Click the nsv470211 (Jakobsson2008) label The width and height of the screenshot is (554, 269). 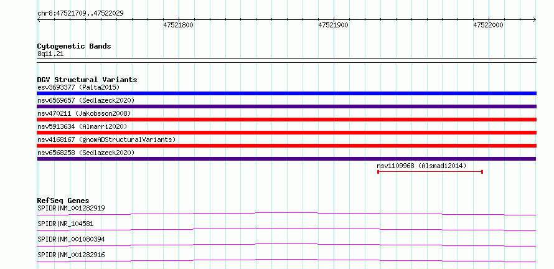click(x=84, y=113)
